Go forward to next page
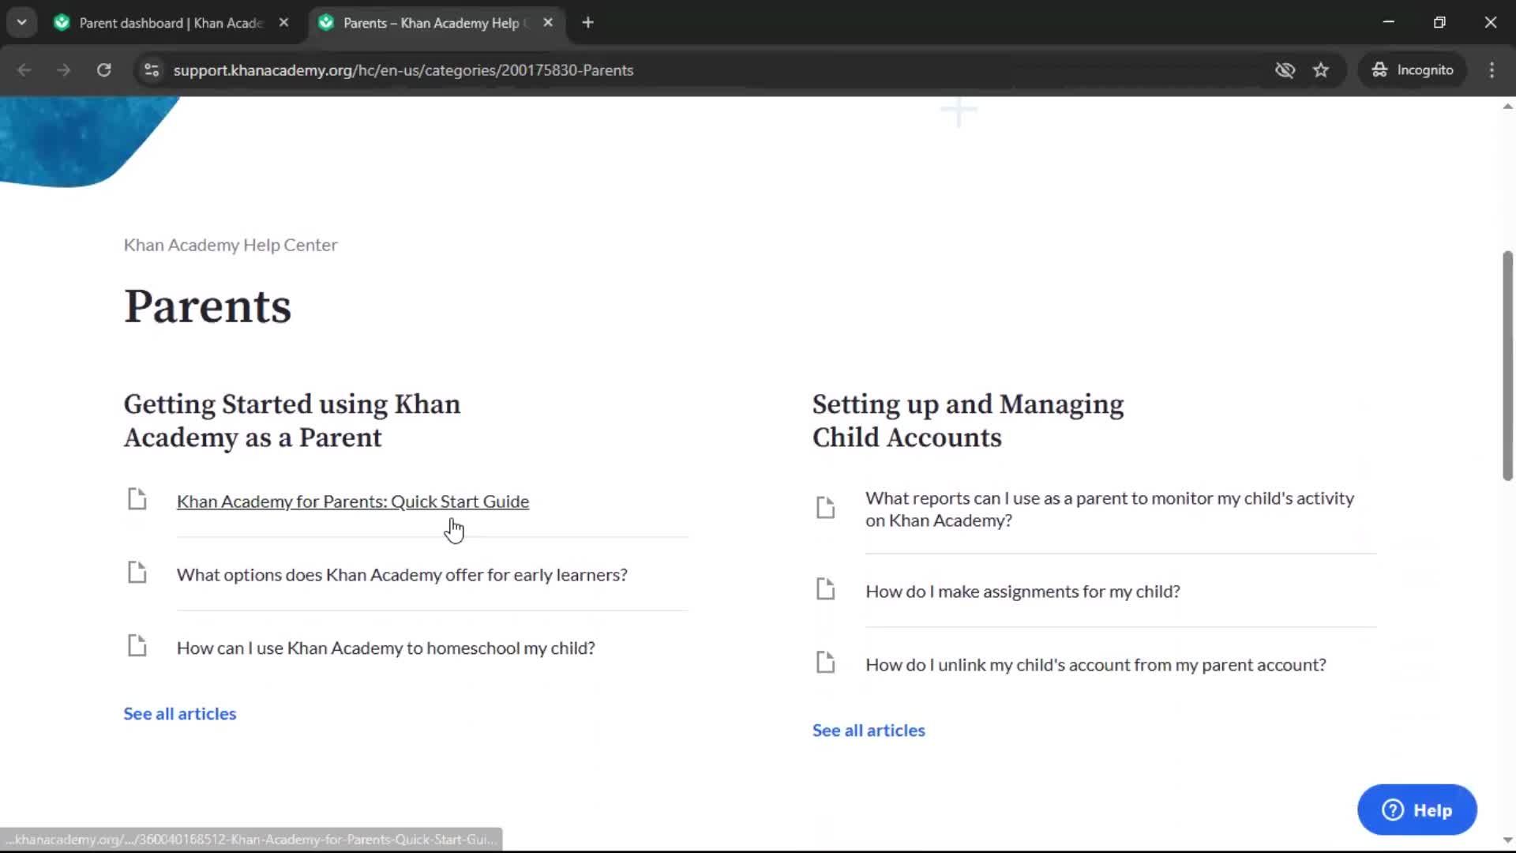The width and height of the screenshot is (1516, 853). tap(64, 70)
